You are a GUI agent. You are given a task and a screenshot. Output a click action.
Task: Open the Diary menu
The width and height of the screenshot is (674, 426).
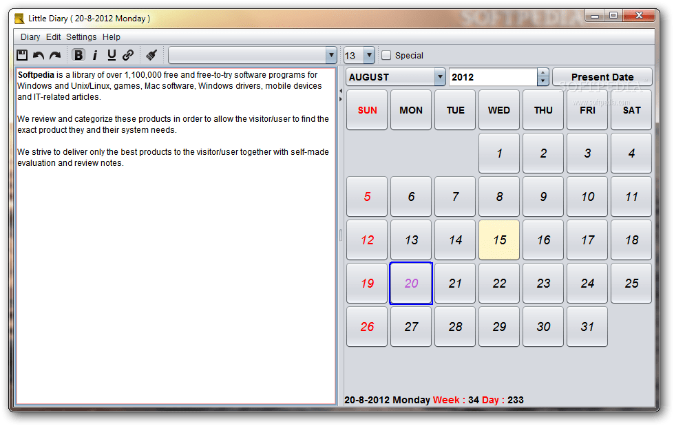(x=30, y=37)
